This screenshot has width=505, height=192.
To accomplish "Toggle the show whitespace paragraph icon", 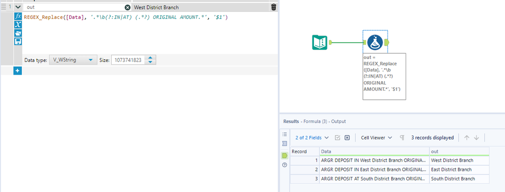I will (402, 138).
